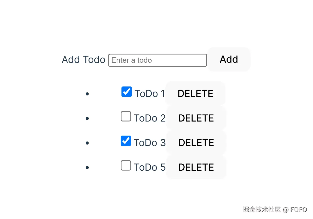Delete the ToDo 5 item
Viewport: 313px width, 219px height.
(196, 167)
